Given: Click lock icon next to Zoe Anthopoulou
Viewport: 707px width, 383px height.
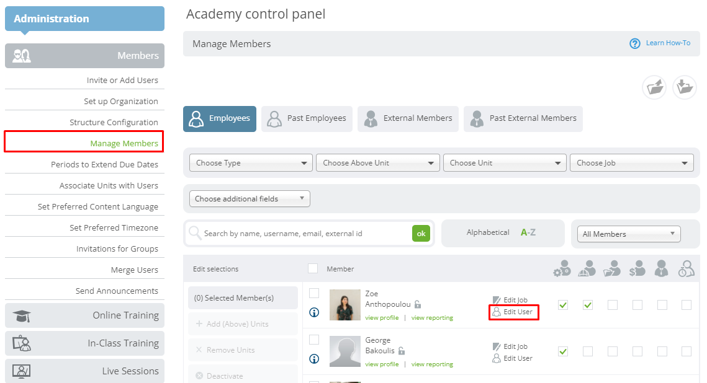Looking at the screenshot, I should click(418, 304).
